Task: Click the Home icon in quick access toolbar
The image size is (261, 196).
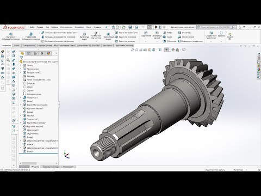Action: 113,27
